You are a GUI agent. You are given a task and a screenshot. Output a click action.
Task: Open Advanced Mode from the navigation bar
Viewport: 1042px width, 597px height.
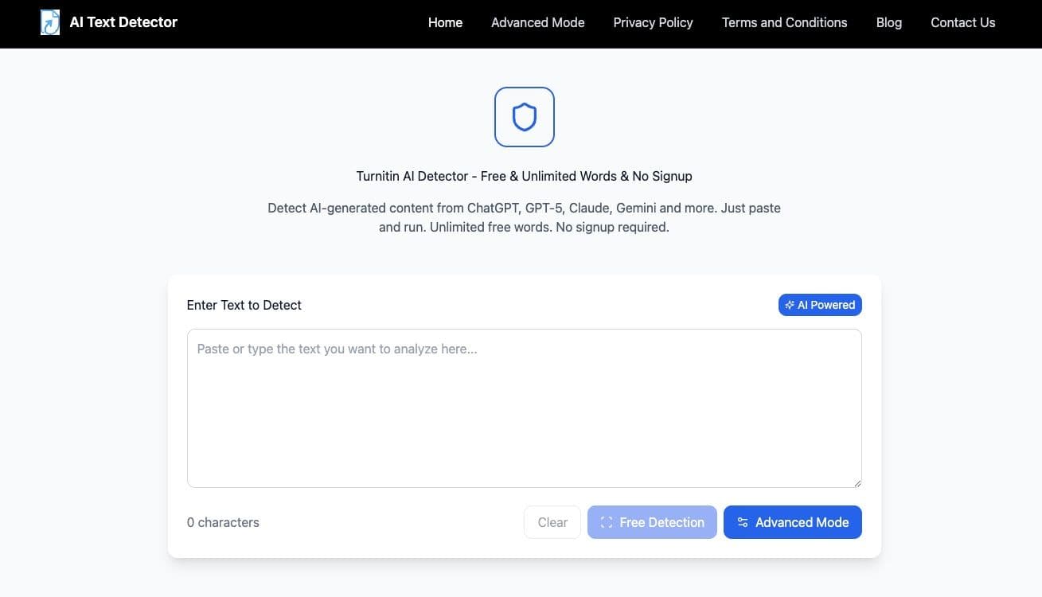537,22
